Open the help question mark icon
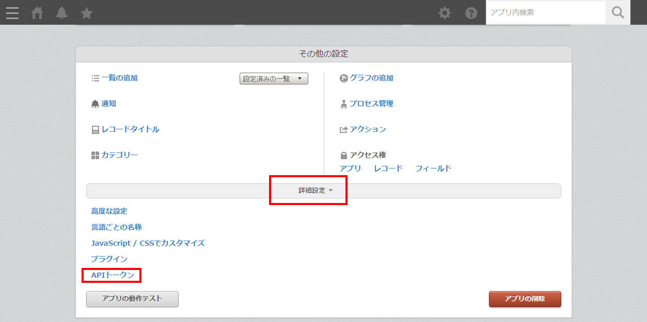647x322 pixels. (471, 13)
